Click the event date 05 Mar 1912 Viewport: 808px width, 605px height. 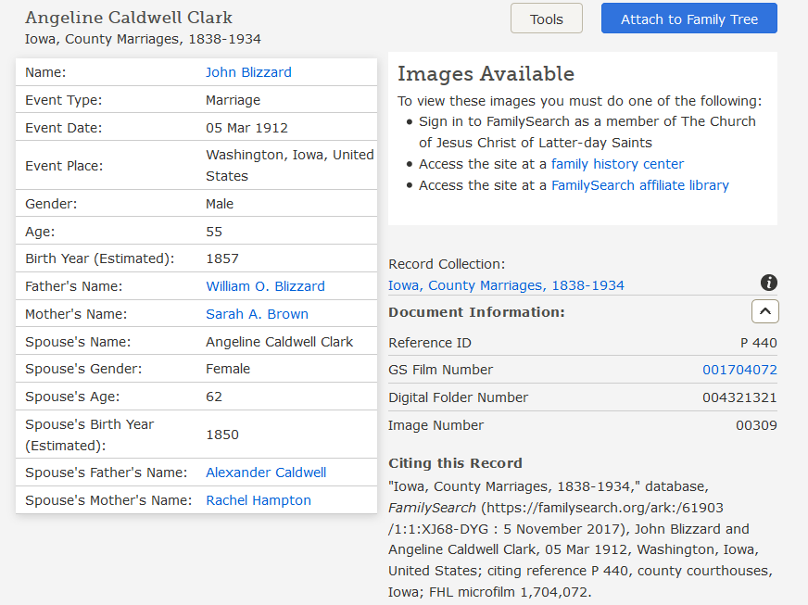coord(246,128)
